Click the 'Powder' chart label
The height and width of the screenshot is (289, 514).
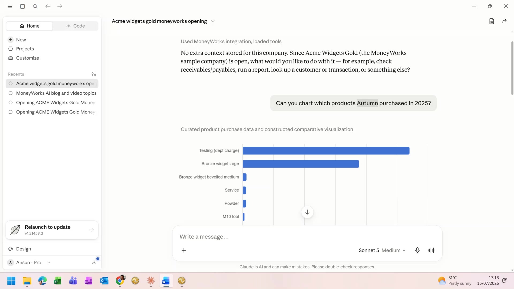pyautogui.click(x=232, y=204)
